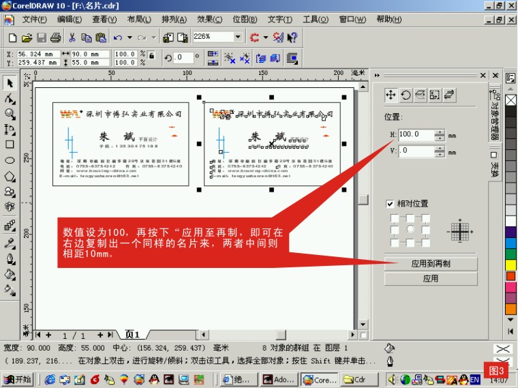Undo the last action

[118, 38]
